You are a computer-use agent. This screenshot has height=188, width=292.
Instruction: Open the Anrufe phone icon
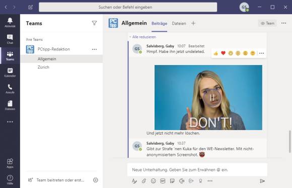[x=10, y=89]
